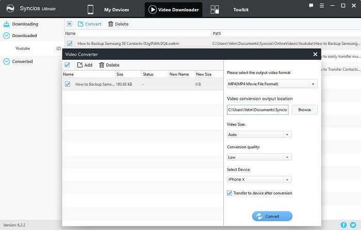Toggle select-all checkbox in Video Converter toolbar
This screenshot has width=361, height=230.
click(67, 65)
